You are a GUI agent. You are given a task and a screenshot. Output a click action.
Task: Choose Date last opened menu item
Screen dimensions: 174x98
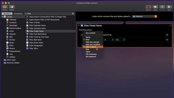click(x=93, y=42)
